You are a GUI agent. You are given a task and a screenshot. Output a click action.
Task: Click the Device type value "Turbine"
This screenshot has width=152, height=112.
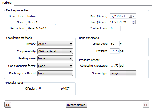pos(32,16)
